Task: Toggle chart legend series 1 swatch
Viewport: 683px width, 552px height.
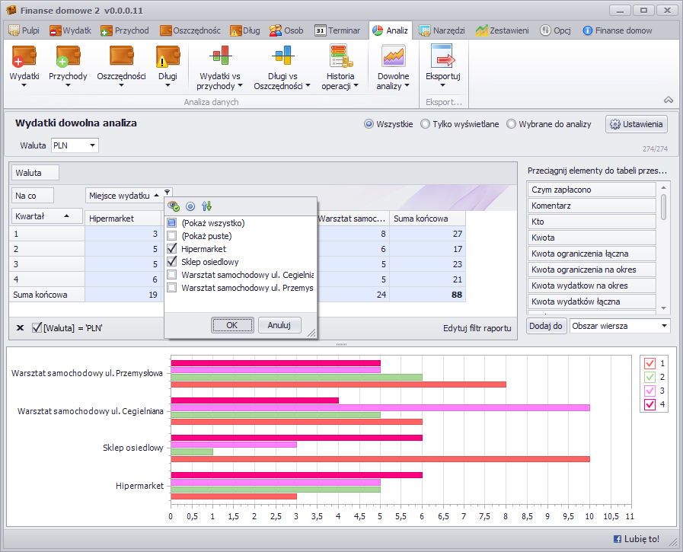Action: [x=649, y=363]
